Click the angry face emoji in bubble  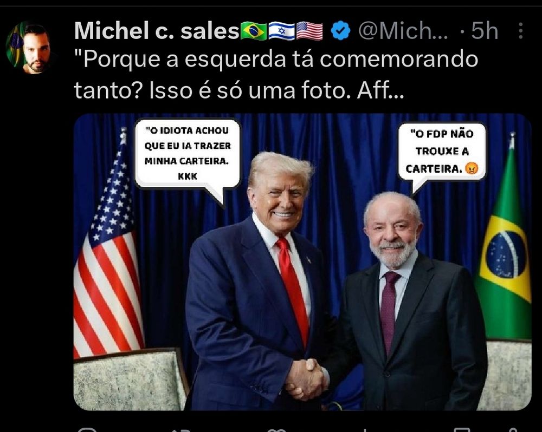click(472, 168)
